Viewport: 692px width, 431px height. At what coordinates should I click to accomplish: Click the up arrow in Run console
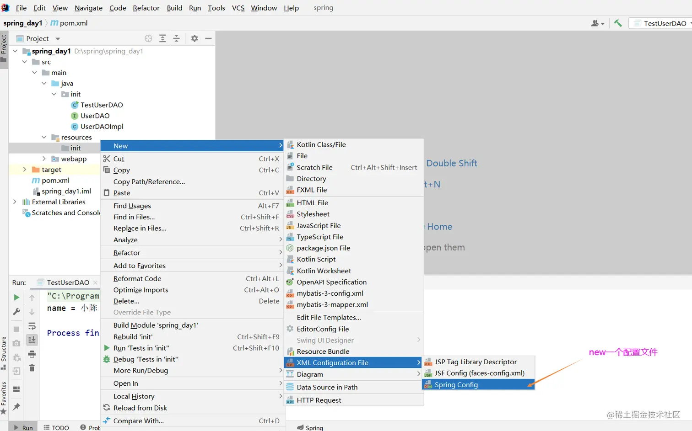(x=32, y=298)
